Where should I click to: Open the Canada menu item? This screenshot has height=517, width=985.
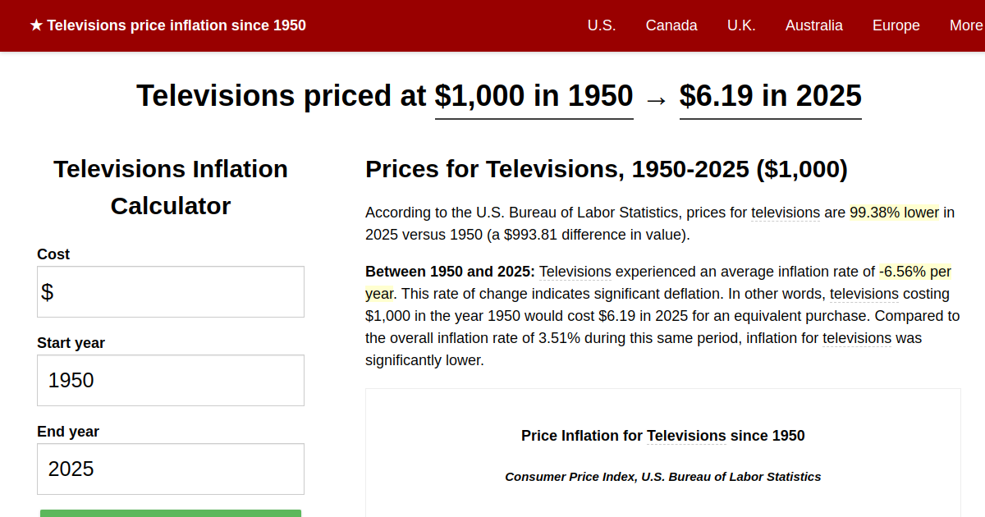coord(671,25)
